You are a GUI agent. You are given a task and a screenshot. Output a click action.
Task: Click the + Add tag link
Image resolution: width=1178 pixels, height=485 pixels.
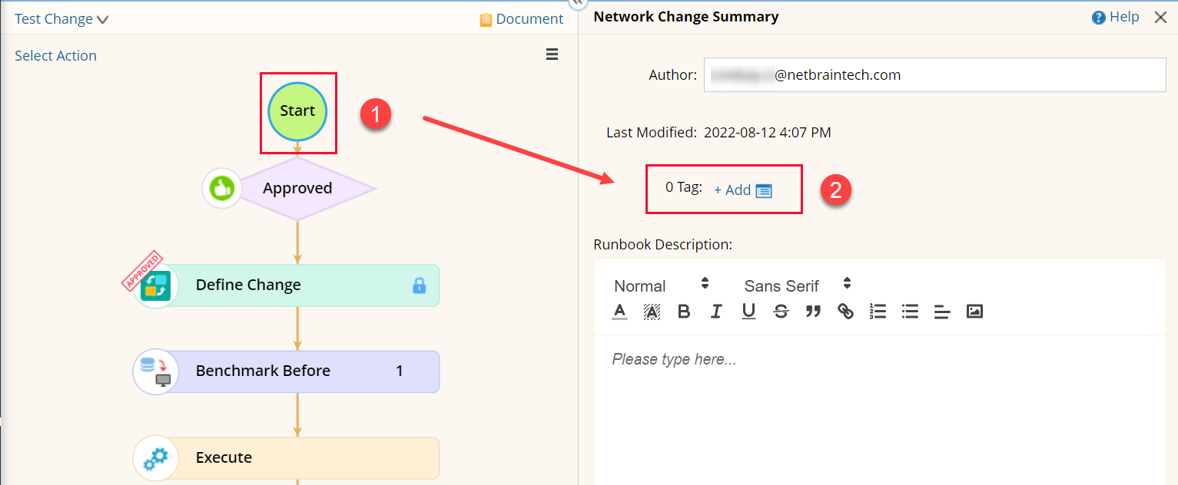tap(732, 190)
